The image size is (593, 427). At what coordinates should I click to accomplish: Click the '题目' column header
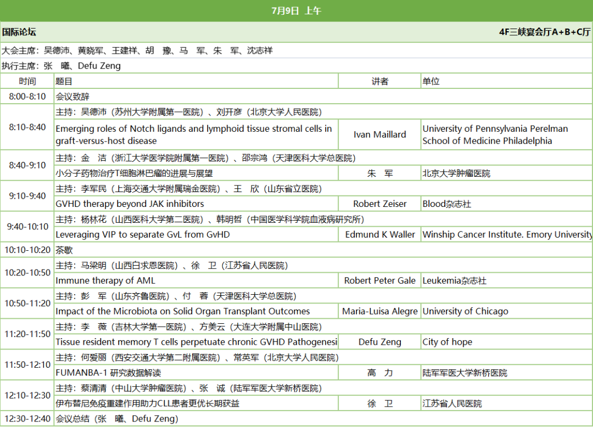(196, 81)
